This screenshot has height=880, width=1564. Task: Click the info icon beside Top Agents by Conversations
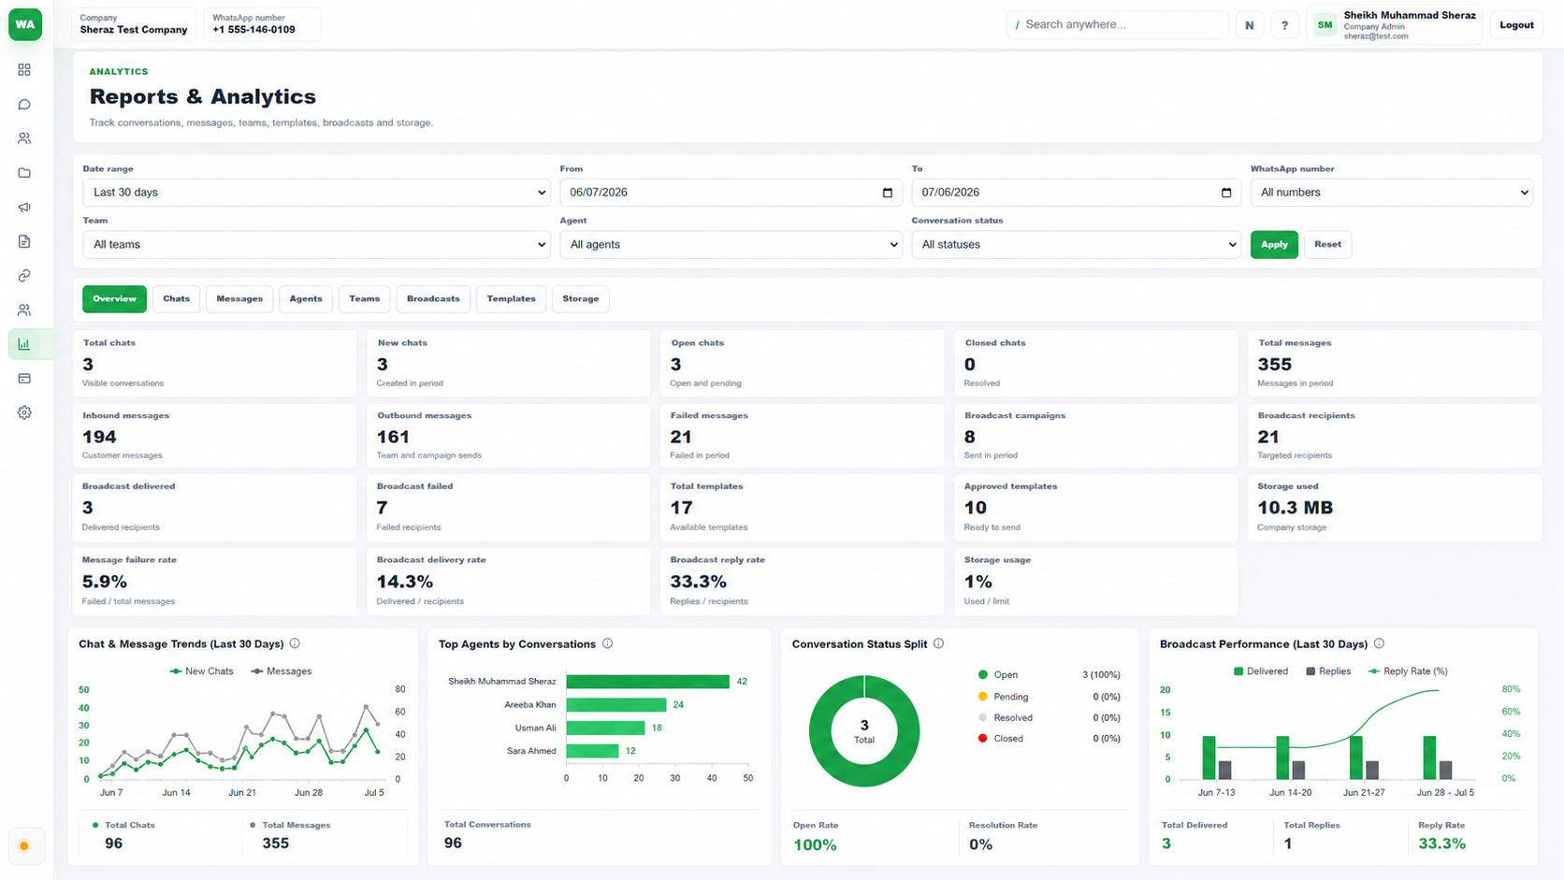pos(607,643)
